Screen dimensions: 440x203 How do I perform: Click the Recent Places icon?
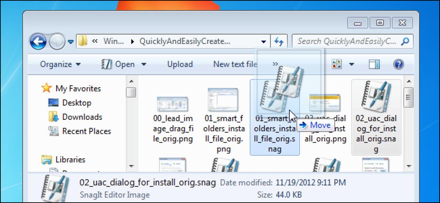tap(53, 131)
